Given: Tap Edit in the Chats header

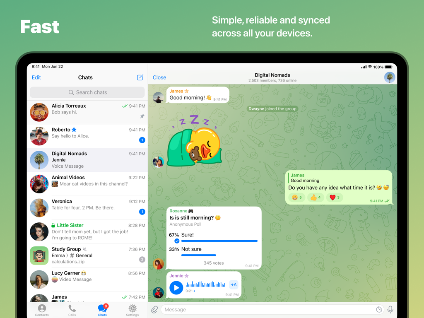Looking at the screenshot, I should click(x=36, y=77).
